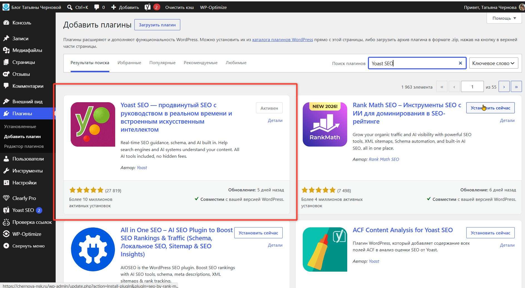
Task: Click the Проверка ссылок icon
Action: click(6, 222)
